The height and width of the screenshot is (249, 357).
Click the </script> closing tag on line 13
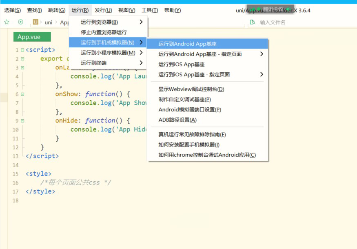(x=42, y=156)
